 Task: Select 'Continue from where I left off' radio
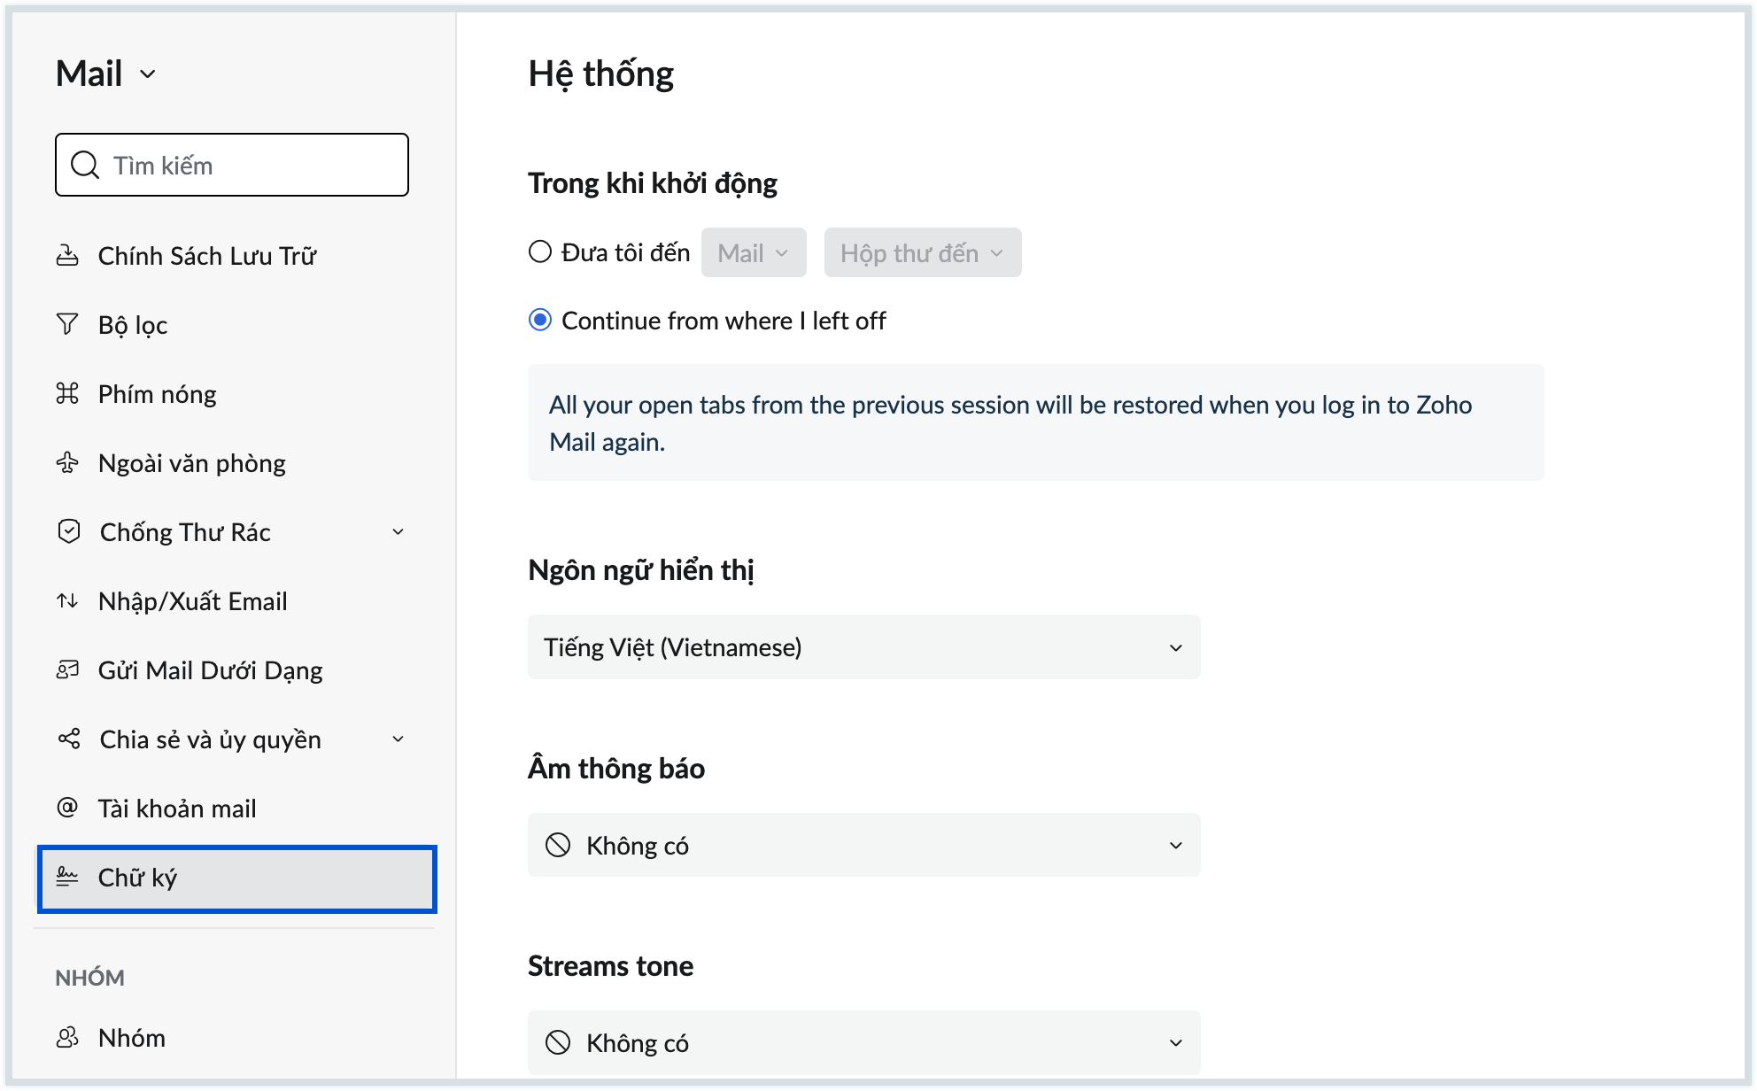(540, 321)
